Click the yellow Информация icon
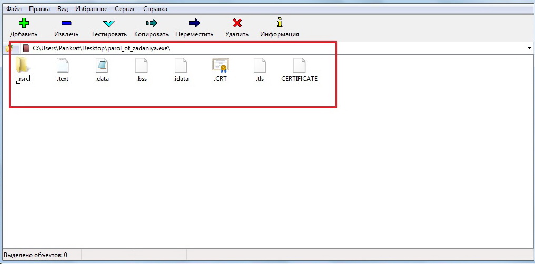 pos(280,23)
